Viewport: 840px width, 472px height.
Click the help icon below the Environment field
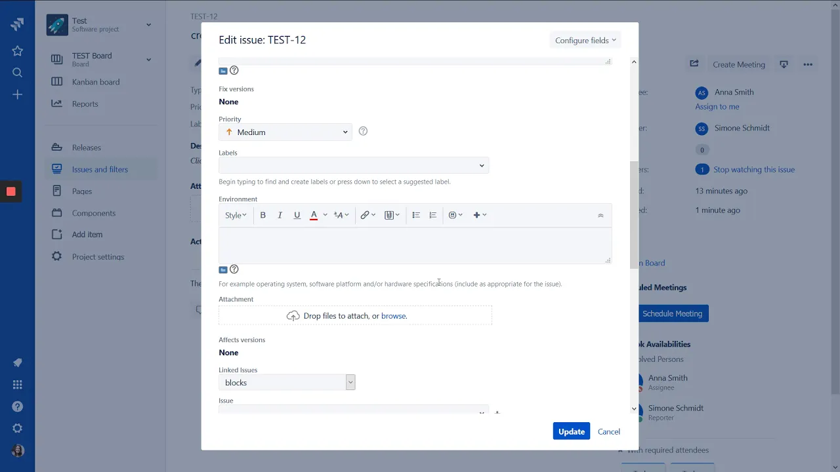click(x=234, y=269)
